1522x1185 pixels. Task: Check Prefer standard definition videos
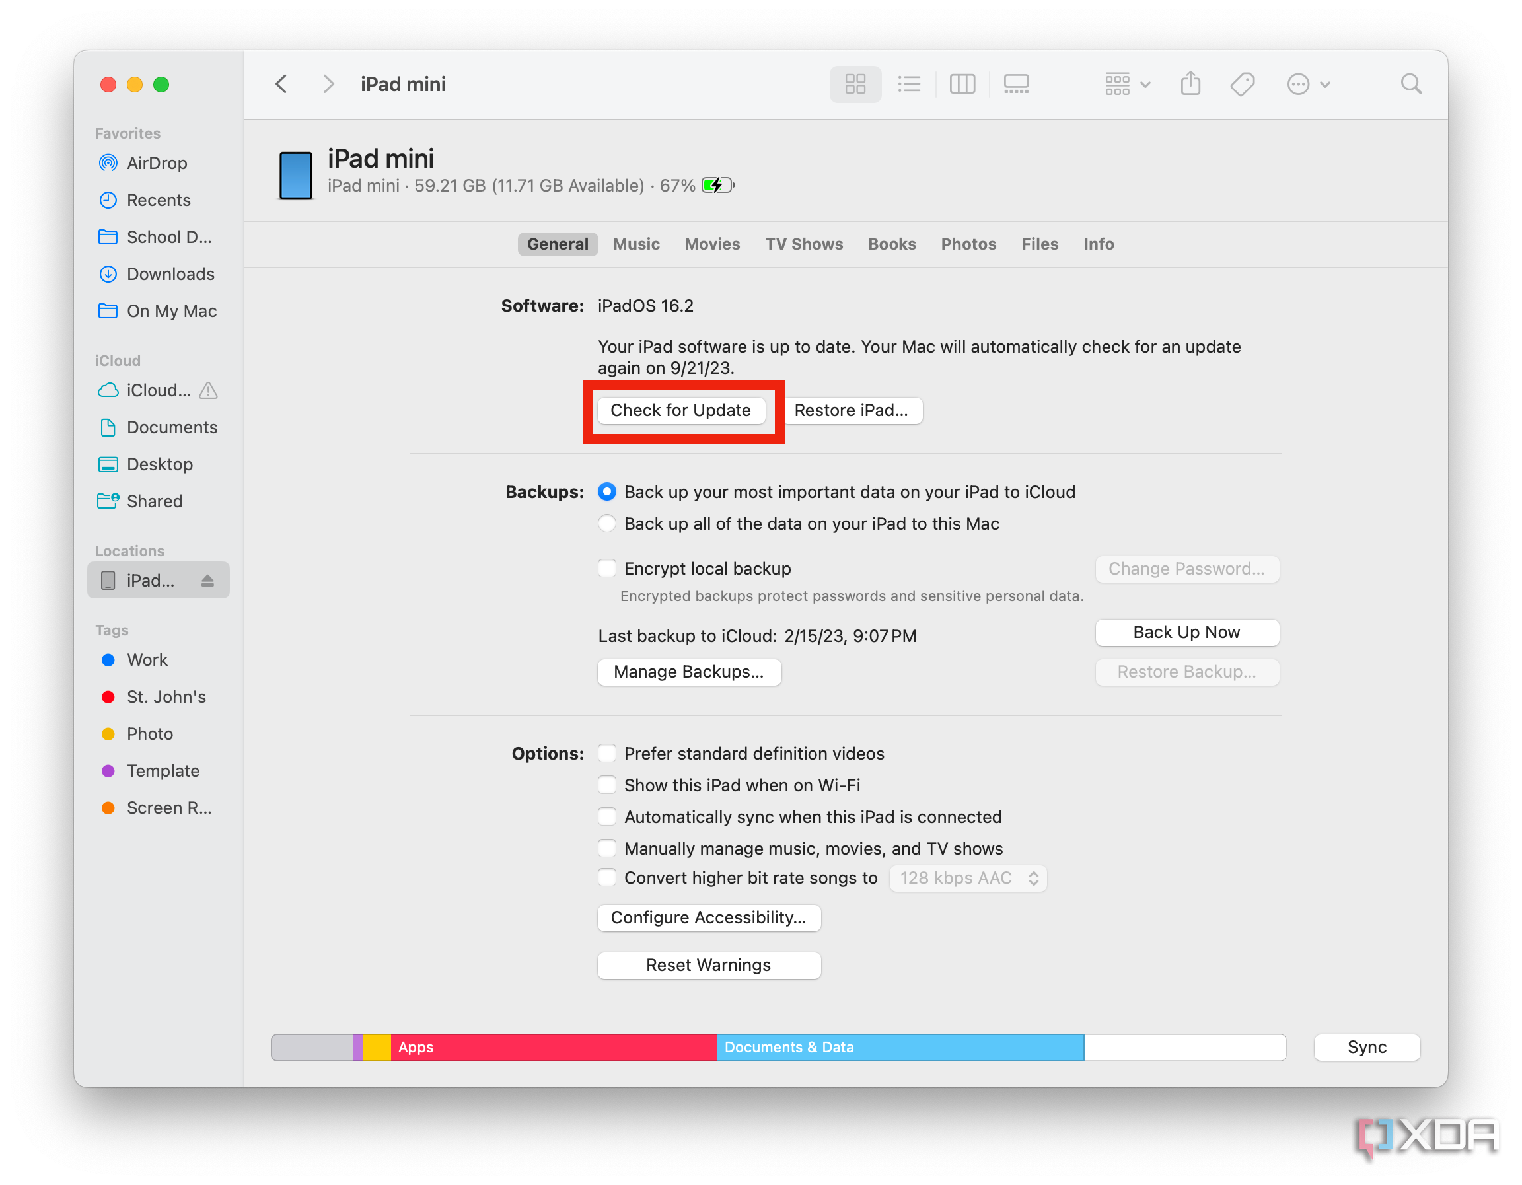coord(607,753)
